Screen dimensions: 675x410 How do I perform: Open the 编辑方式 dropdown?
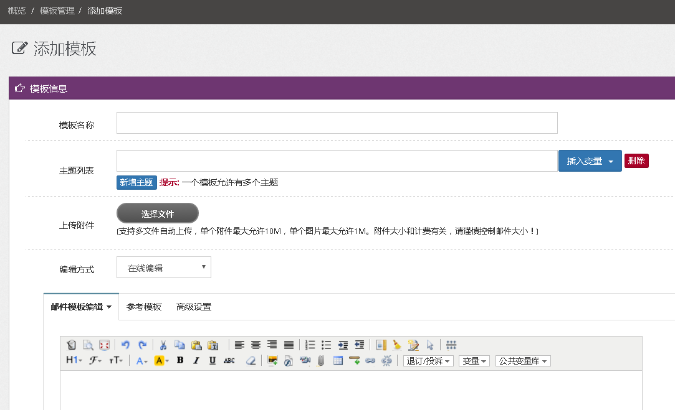164,268
